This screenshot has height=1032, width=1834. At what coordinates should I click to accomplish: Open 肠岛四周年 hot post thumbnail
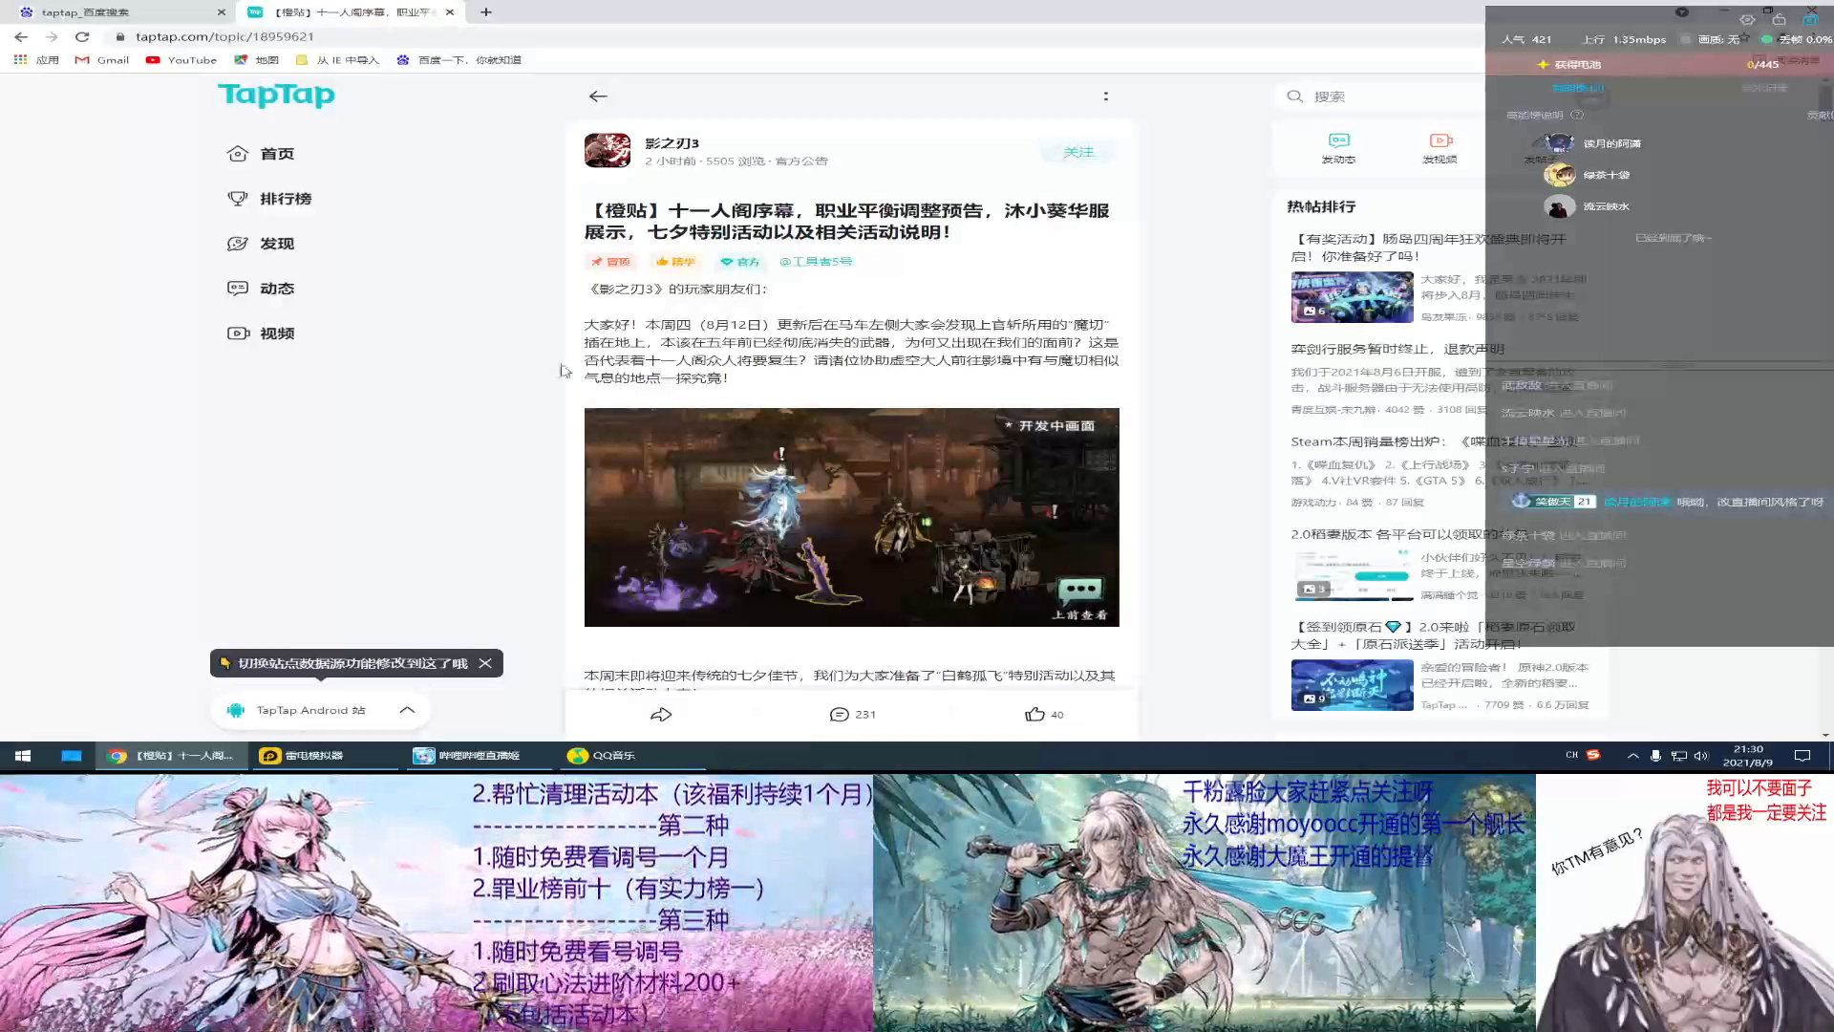pos(1352,297)
